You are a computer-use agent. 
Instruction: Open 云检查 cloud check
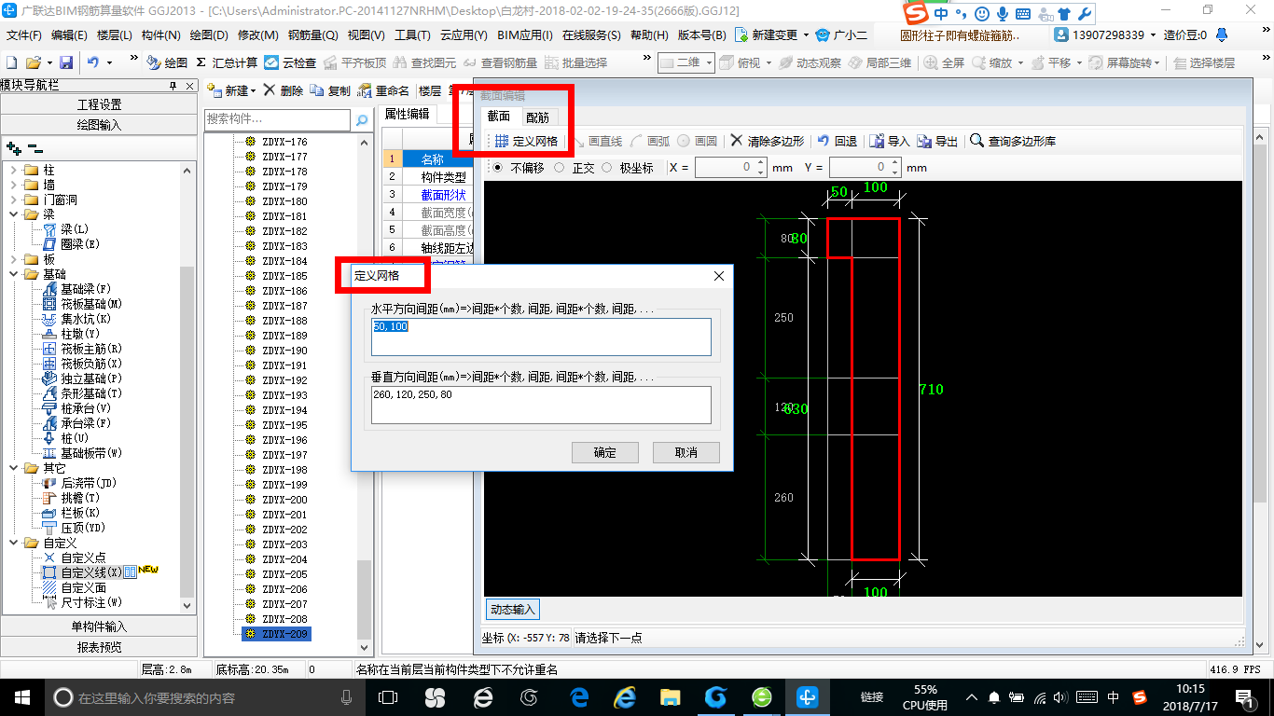pos(290,62)
